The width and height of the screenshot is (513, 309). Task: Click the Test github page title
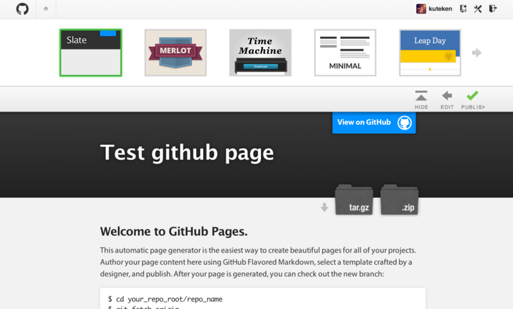point(187,153)
